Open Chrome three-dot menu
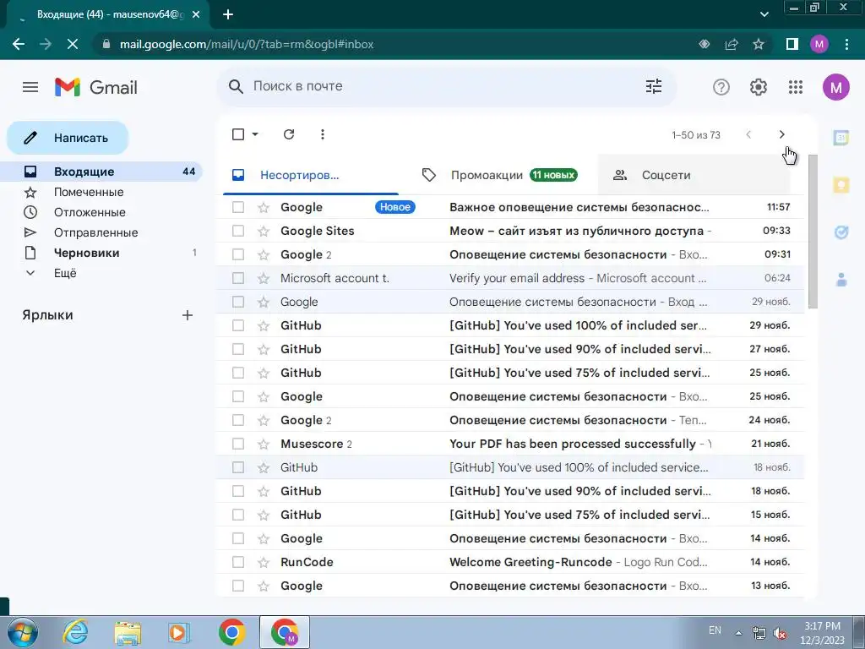Screen dimensions: 865x649 tap(846, 44)
